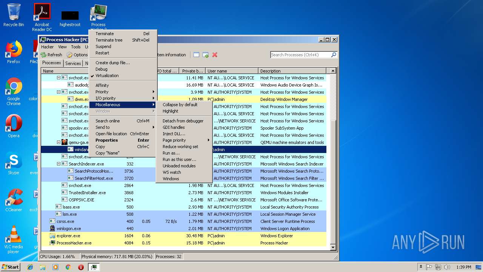
Task: Click the media player taskbar icon
Action: (x=55, y=267)
